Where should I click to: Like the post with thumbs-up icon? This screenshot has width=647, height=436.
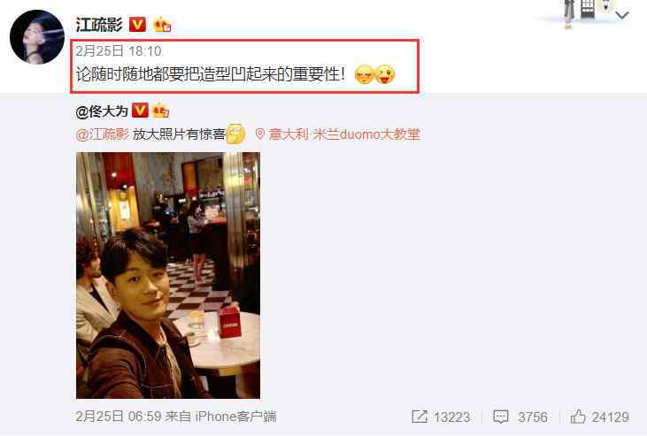[578, 417]
